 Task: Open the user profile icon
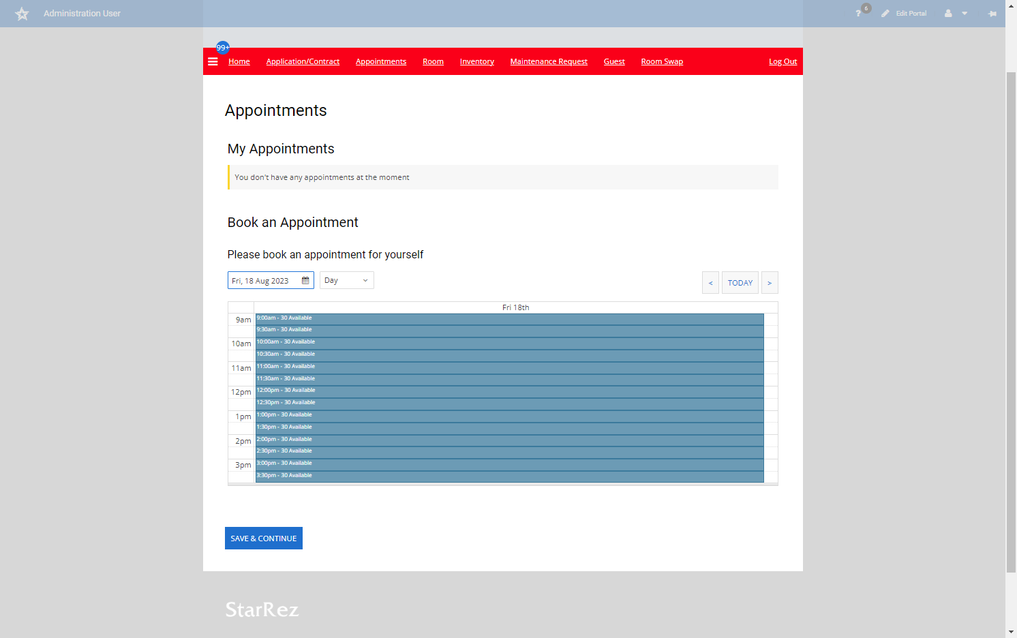[x=948, y=14]
